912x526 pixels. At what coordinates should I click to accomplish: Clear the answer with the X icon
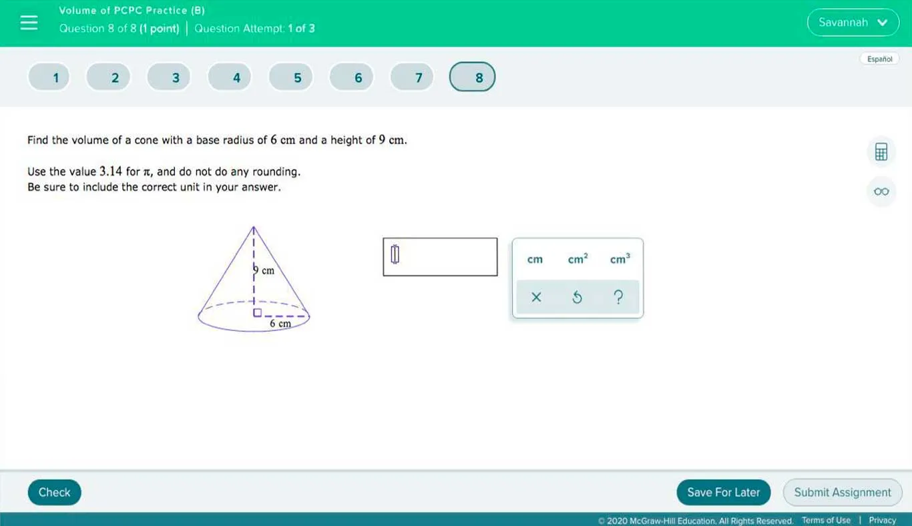tap(535, 297)
